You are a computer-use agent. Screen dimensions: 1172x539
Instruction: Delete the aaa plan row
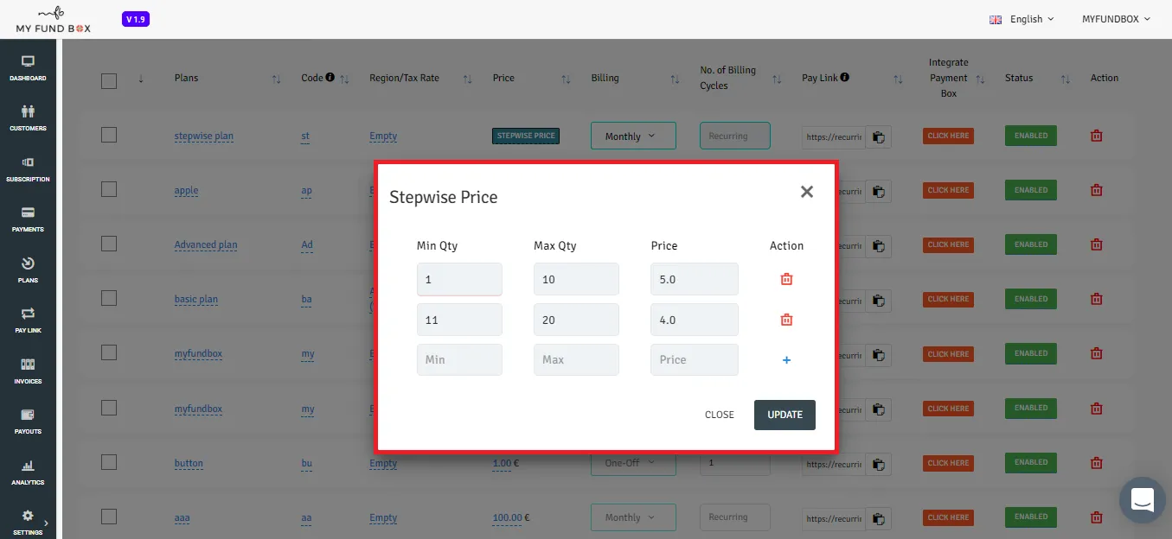point(1097,517)
